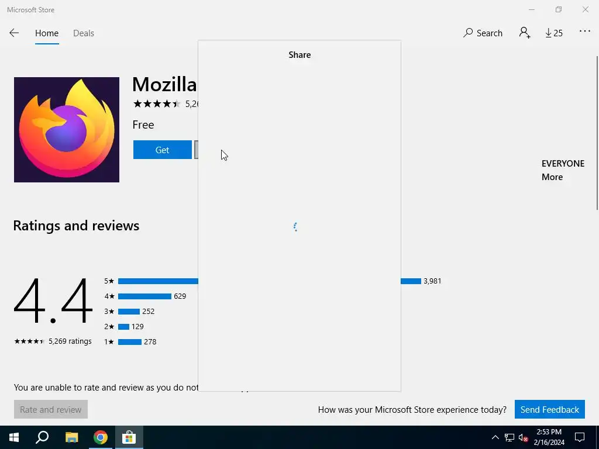Click the Free price label
Image resolution: width=599 pixels, height=449 pixels.
pos(143,125)
